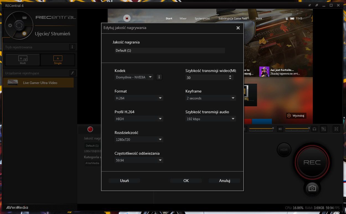This screenshot has width=346, height=214.
Task: Click the Jakość nagrania name field
Action: tap(170, 51)
